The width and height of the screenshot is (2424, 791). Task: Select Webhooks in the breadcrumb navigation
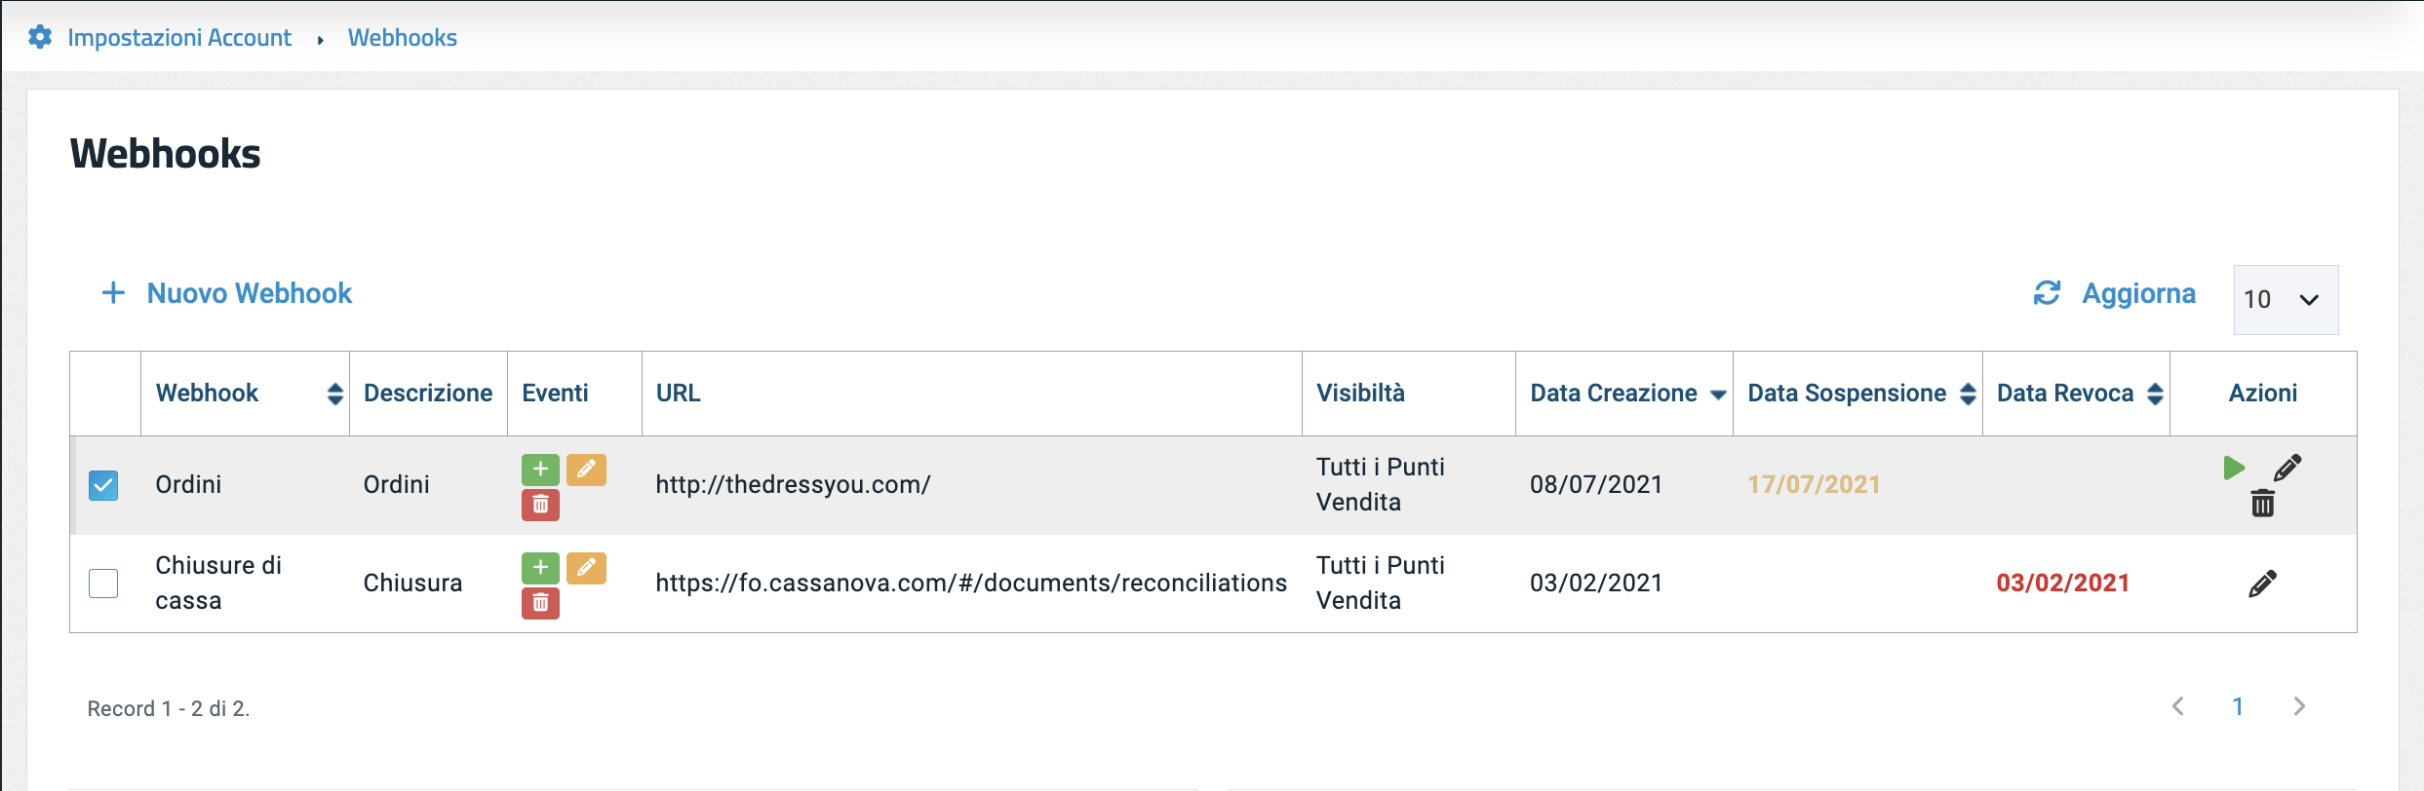tap(402, 37)
